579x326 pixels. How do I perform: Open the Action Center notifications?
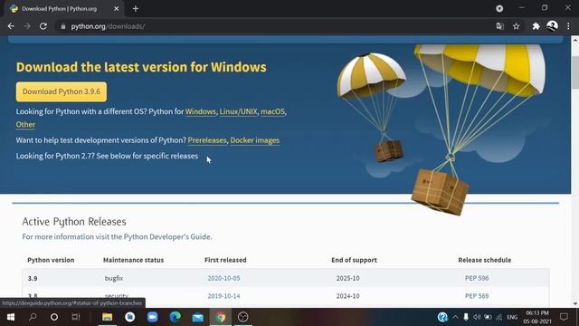point(564,317)
